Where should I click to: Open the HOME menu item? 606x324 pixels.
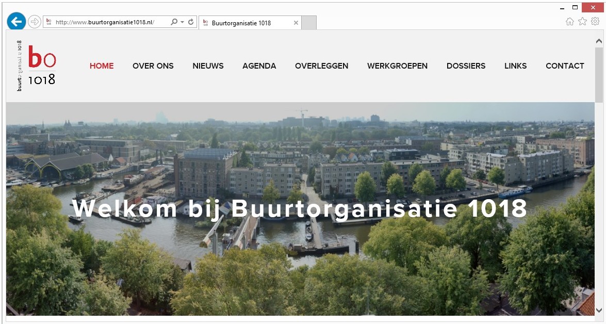tap(102, 66)
